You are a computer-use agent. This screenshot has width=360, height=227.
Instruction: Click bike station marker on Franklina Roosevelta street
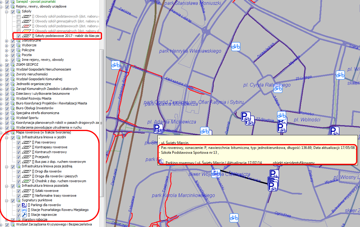[x=115, y=65]
